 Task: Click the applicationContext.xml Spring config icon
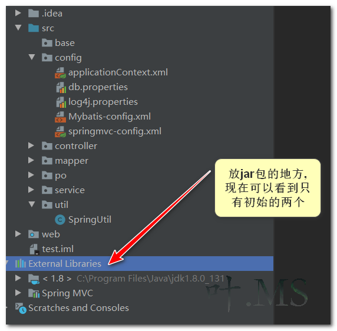click(60, 72)
